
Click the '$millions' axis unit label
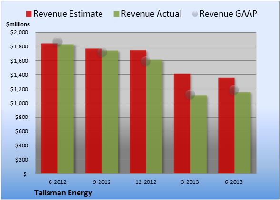point(18,24)
